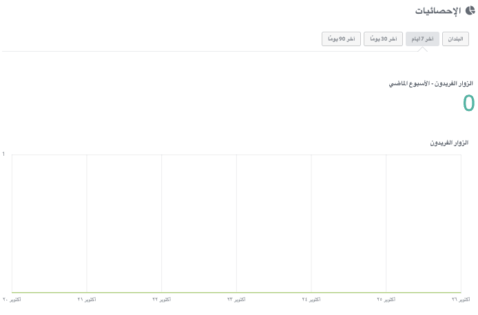The width and height of the screenshot is (478, 315).
Task: Click the أكتوبر ٢٠ date label
Action: click(12, 300)
